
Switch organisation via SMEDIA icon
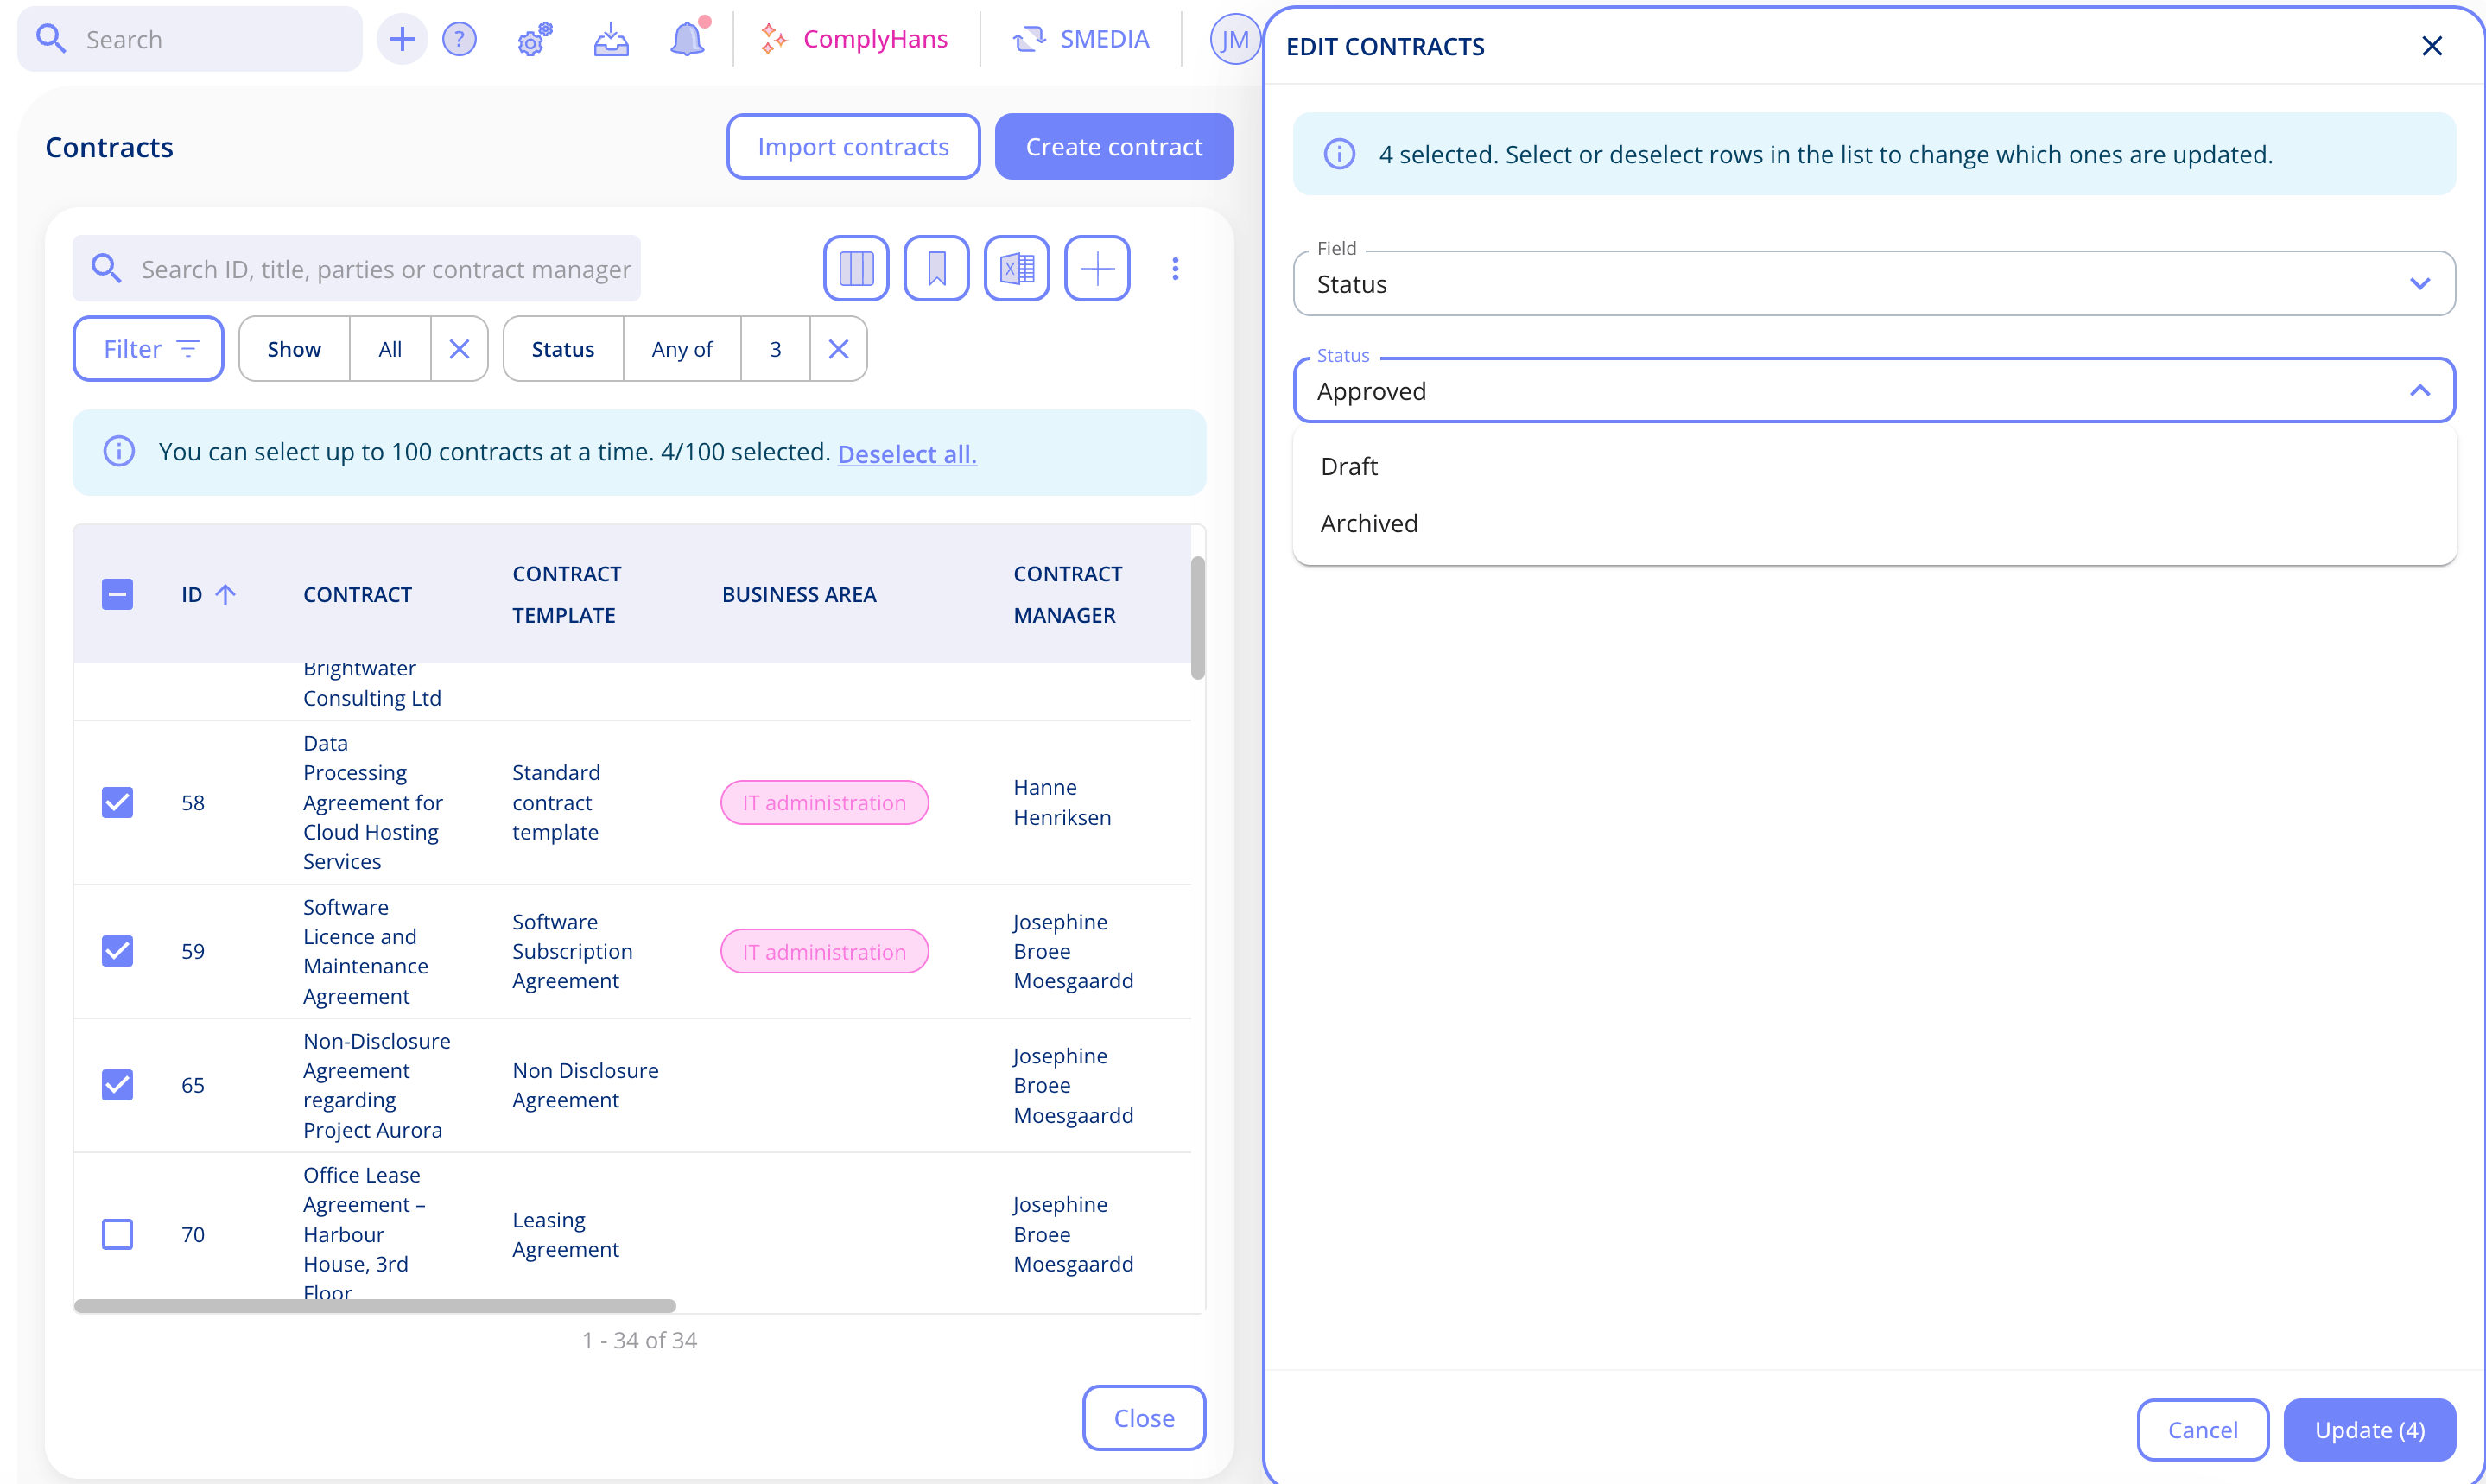tap(1081, 39)
